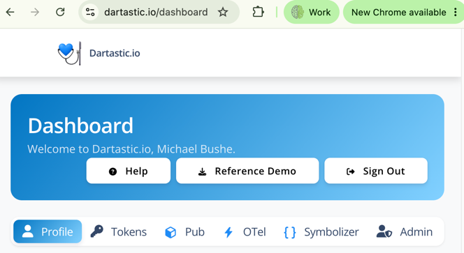Screen dimensions: 464x253
Task: Open the OTel tab
Action: 245,232
